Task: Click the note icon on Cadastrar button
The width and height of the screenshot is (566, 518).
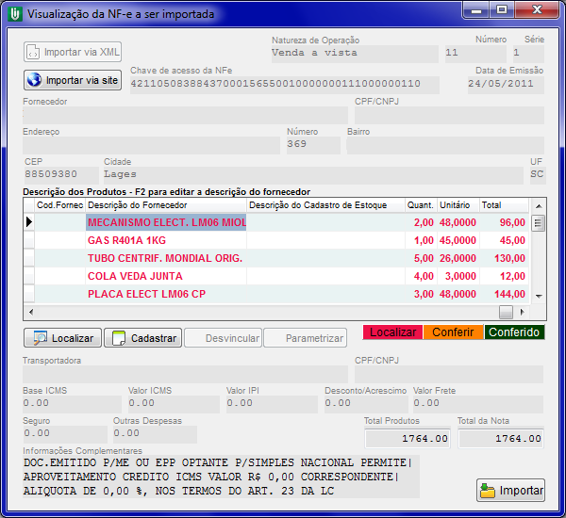Action: pyautogui.click(x=119, y=337)
